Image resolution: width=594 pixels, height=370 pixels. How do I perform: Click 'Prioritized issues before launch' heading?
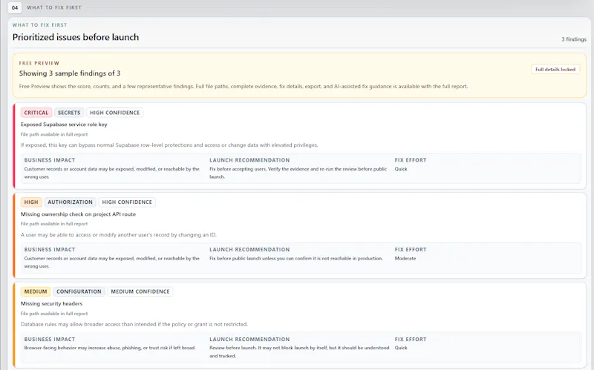76,37
